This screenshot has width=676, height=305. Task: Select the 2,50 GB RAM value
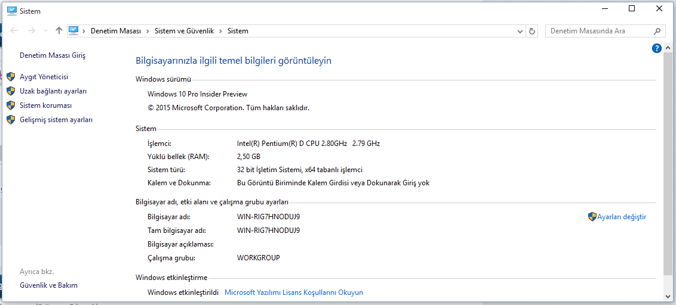(249, 157)
